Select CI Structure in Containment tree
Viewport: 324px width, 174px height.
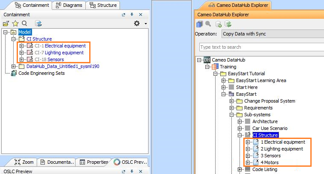point(39,39)
